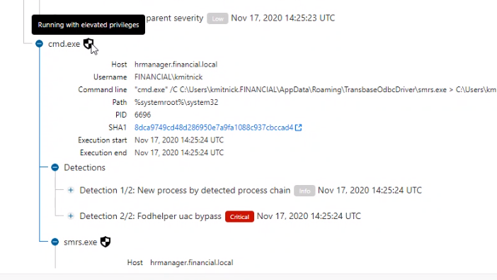Click the FINANCIAL\kmitnick username value

168,77
